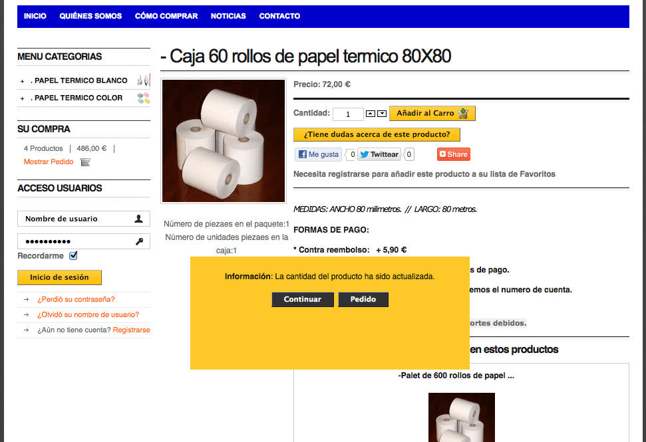Screen dimensions: 646x442
Task: Click the shopping cart icon beside Mostrar Pedido
Action: 85,162
